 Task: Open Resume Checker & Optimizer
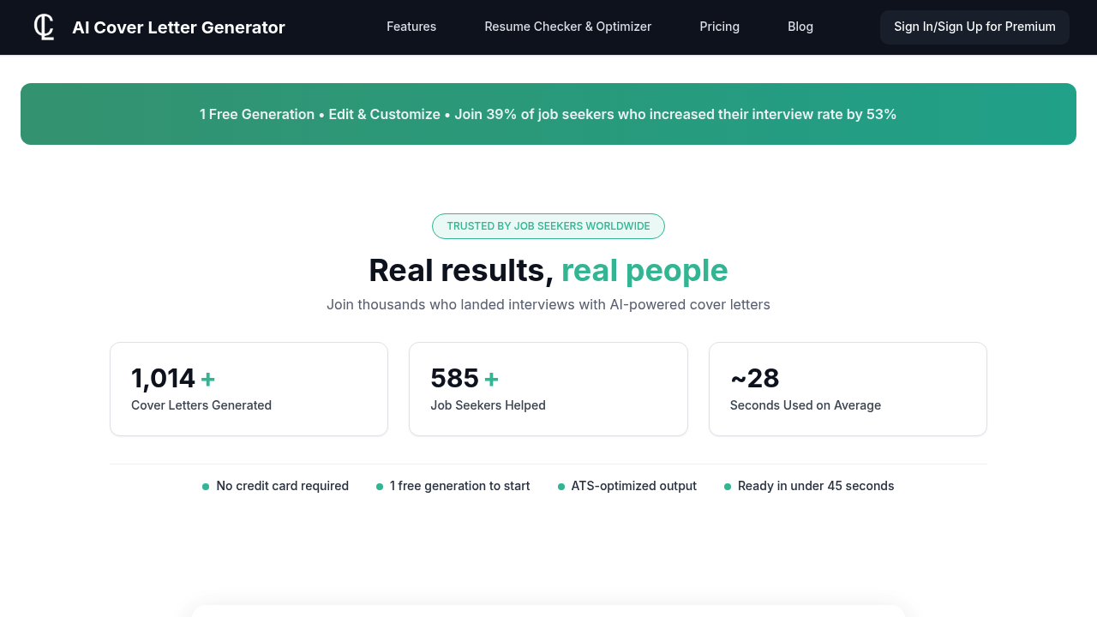(x=567, y=27)
